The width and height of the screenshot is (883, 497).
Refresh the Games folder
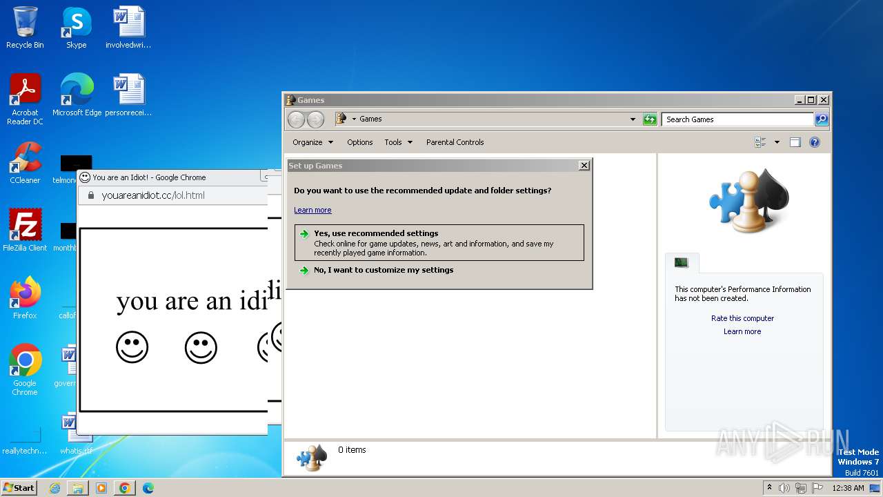(x=650, y=119)
